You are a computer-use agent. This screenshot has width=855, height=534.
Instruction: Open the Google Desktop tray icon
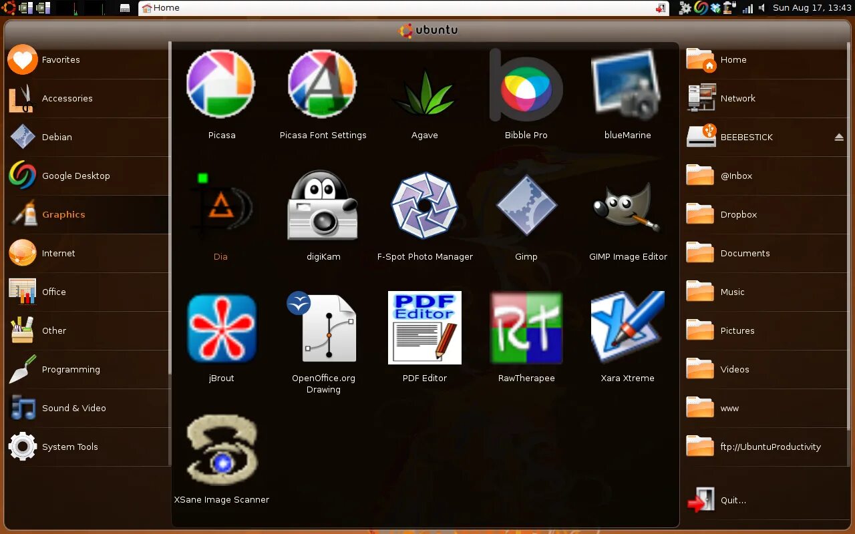point(701,8)
